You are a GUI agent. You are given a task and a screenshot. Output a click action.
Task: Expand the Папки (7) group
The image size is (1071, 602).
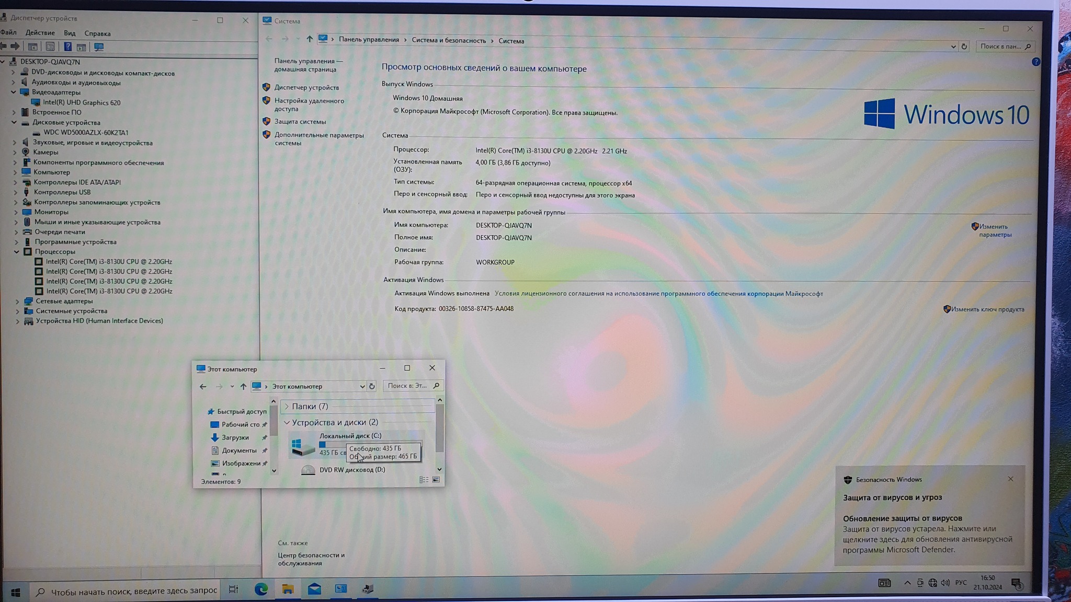(x=287, y=407)
